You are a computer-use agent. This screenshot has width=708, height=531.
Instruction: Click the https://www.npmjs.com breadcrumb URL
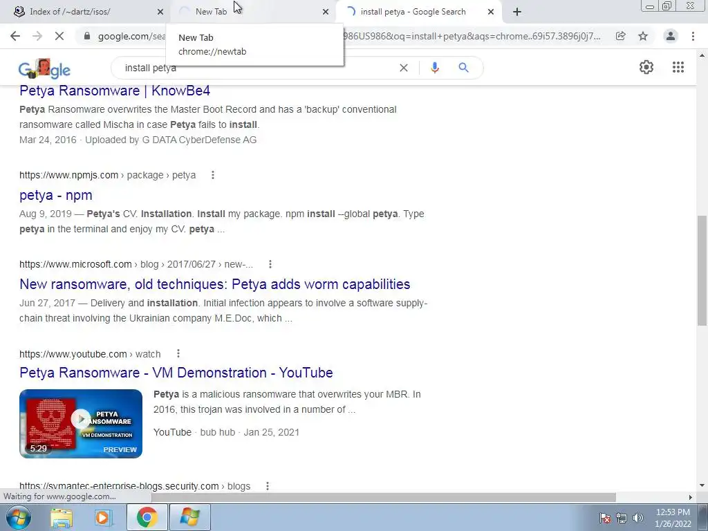pos(107,175)
